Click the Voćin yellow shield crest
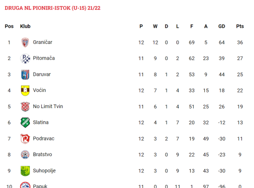Screen dimensions: 254x188 tap(25, 90)
